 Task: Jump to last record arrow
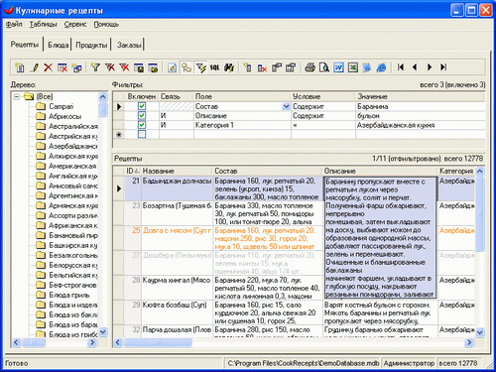443,67
